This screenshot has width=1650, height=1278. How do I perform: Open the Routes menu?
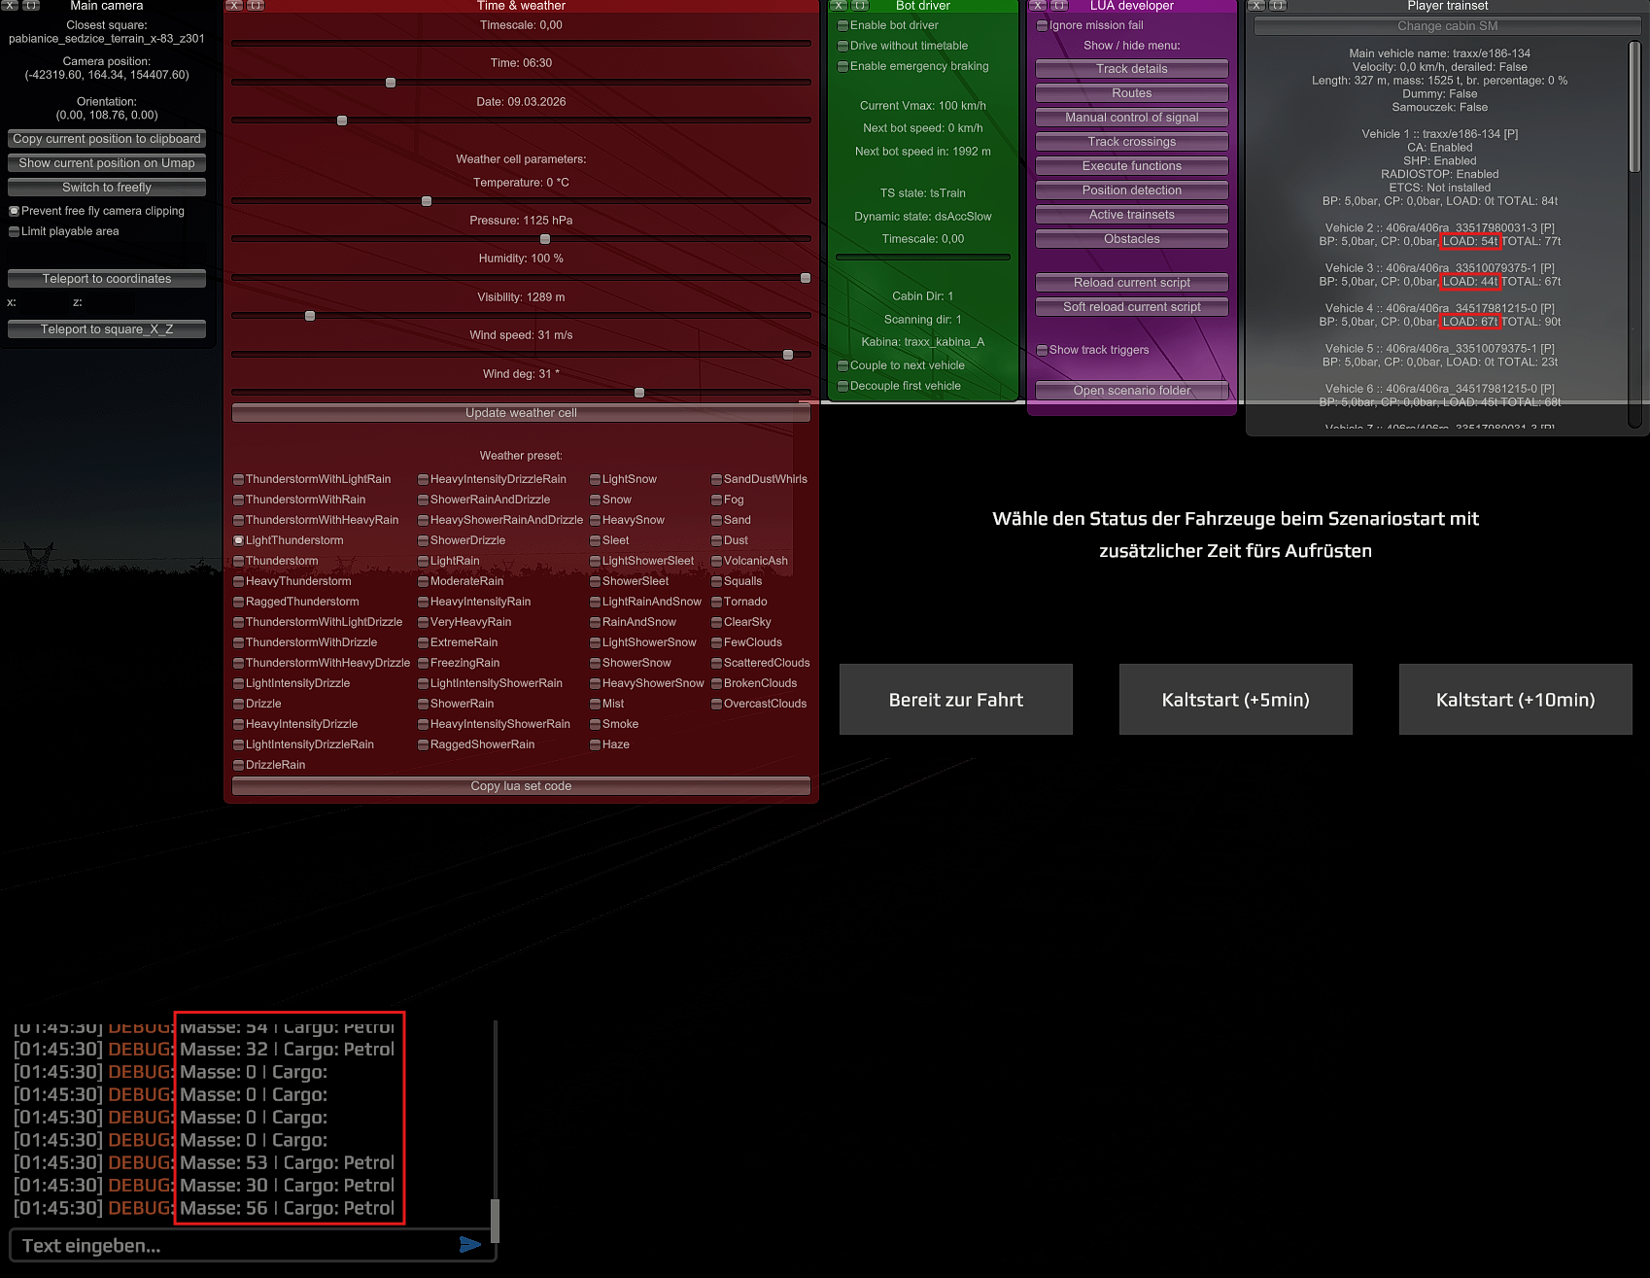(1132, 93)
